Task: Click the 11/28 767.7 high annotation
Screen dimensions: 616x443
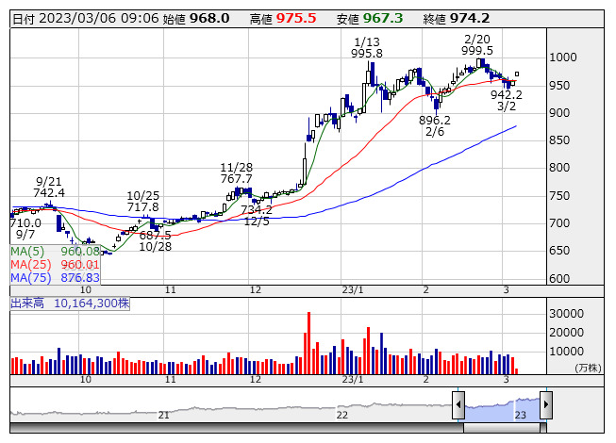Action: tap(236, 173)
